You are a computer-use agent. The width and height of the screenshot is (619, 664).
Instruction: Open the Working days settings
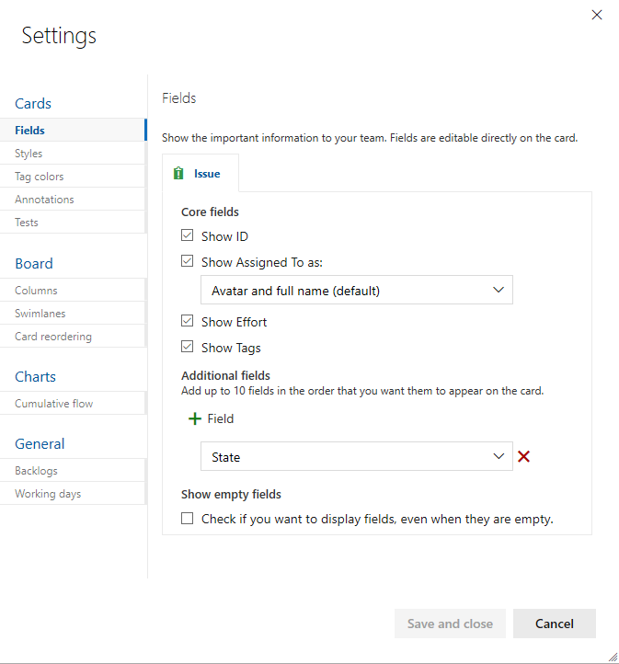pos(73,493)
